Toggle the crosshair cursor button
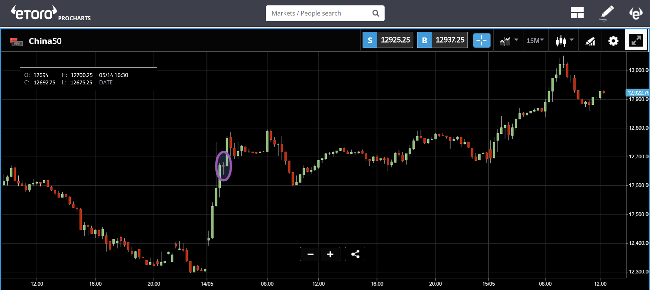Viewport: 650px width, 290px height. point(481,41)
